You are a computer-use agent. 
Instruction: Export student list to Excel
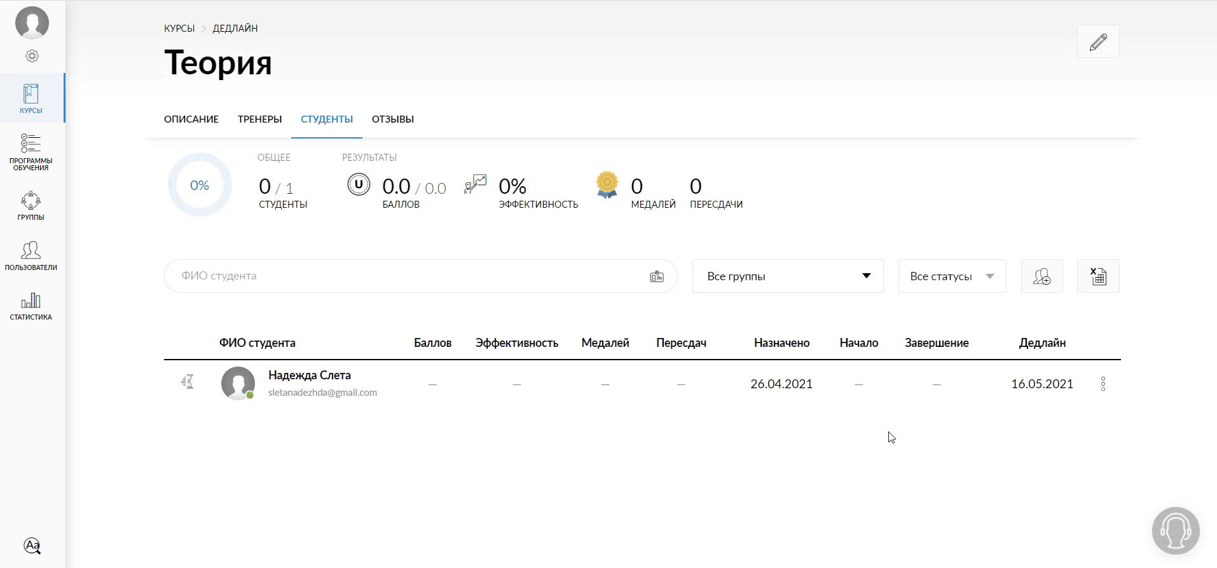(x=1098, y=276)
